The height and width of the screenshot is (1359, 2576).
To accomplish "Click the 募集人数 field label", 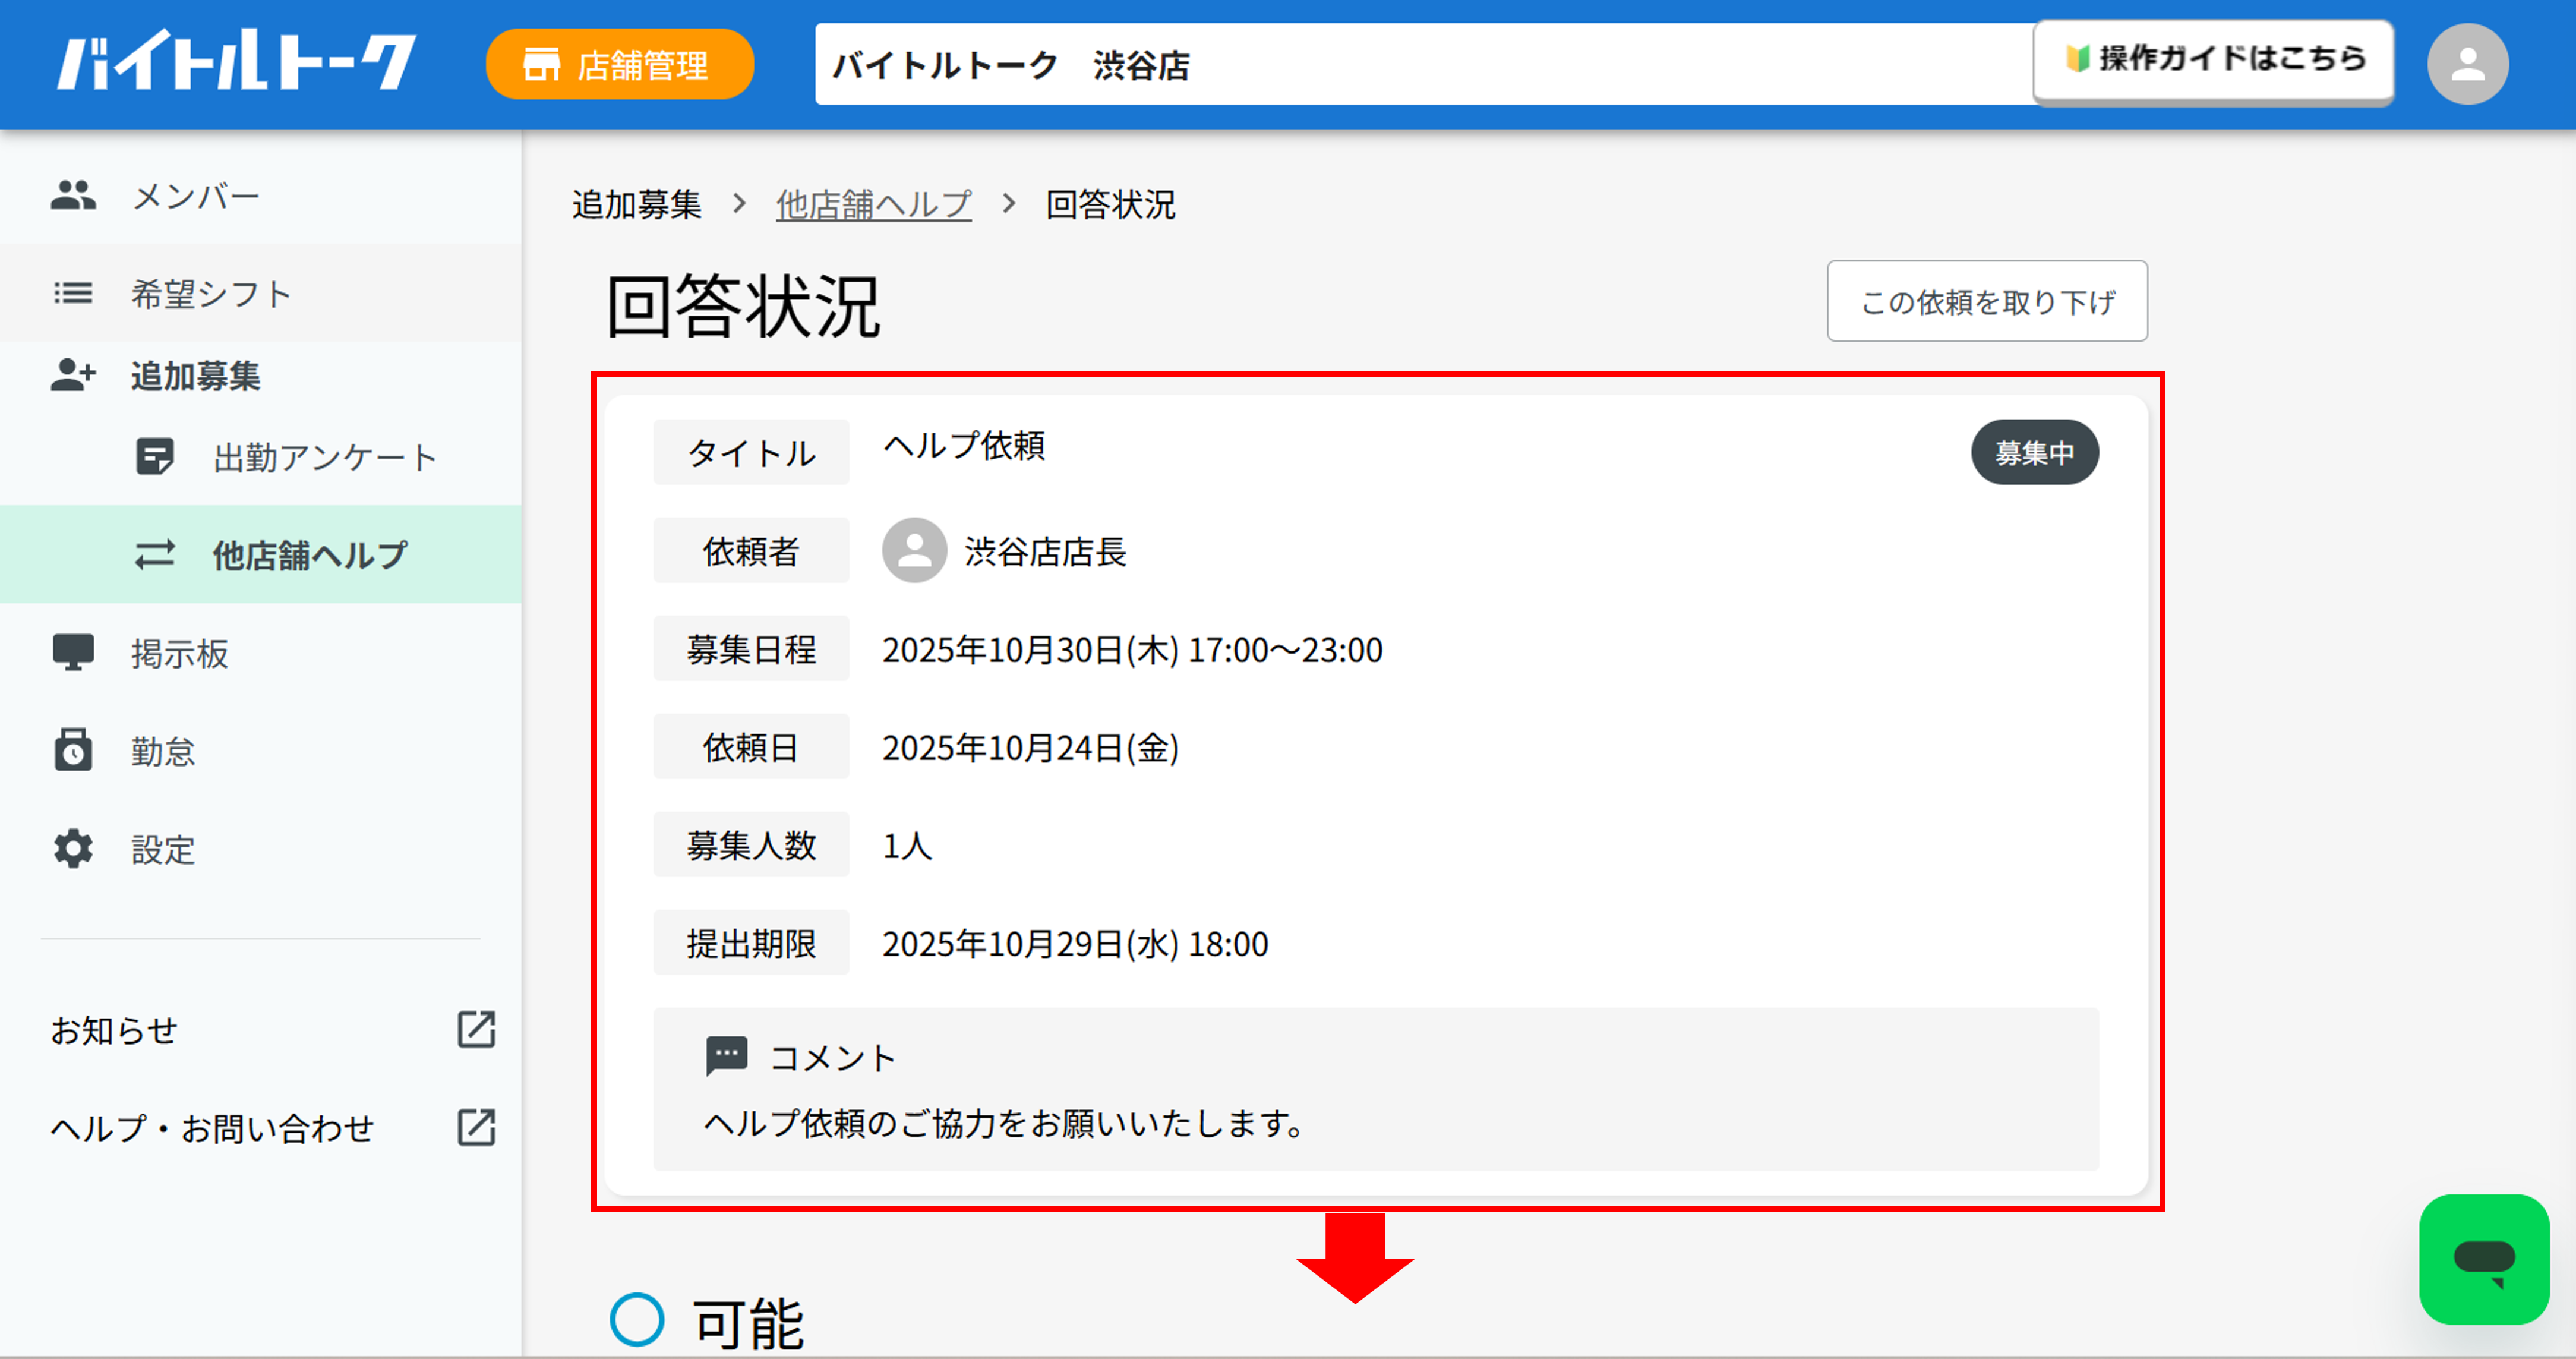I will (x=751, y=845).
